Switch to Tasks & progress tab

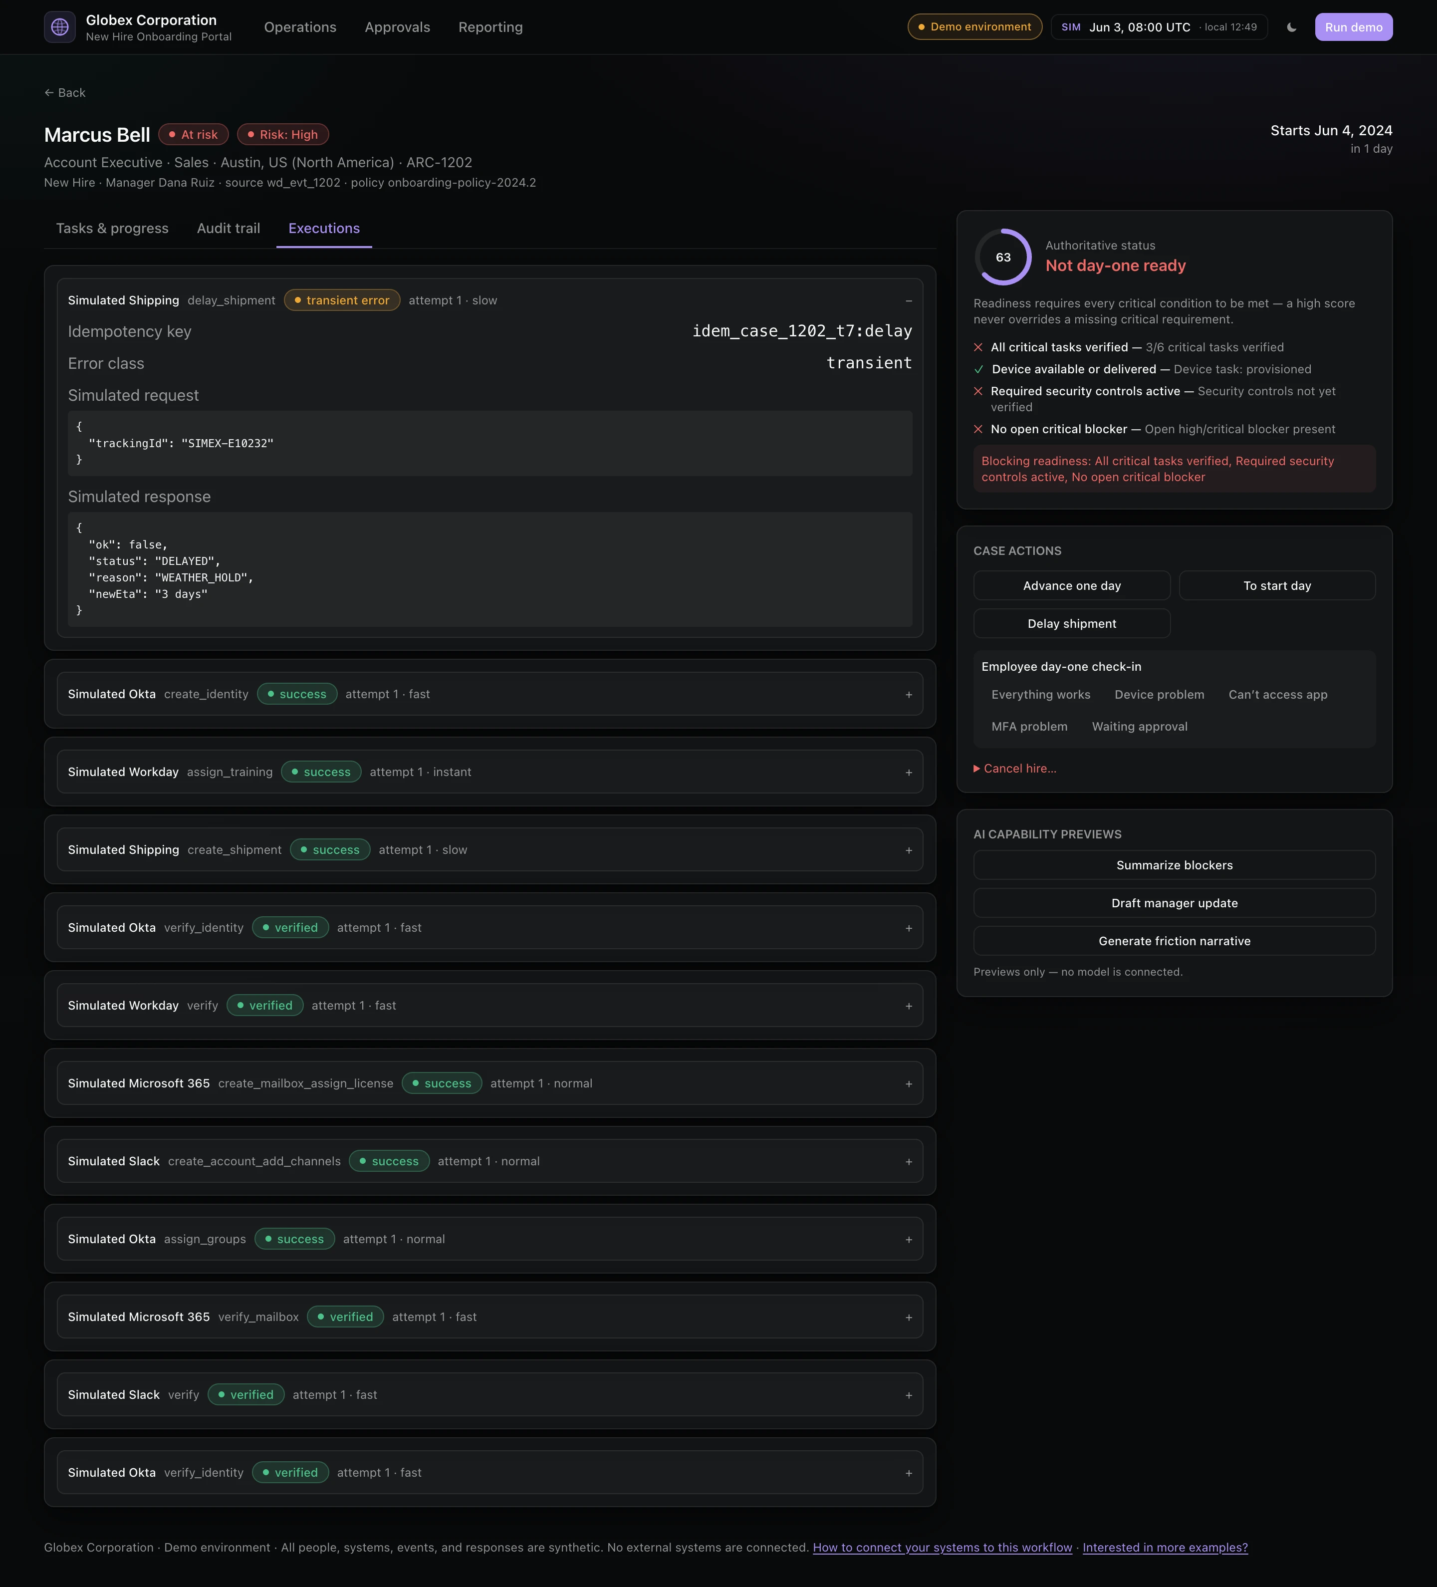pyautogui.click(x=113, y=228)
